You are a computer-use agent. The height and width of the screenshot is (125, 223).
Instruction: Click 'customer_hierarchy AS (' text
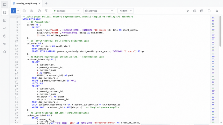click(x=41, y=59)
